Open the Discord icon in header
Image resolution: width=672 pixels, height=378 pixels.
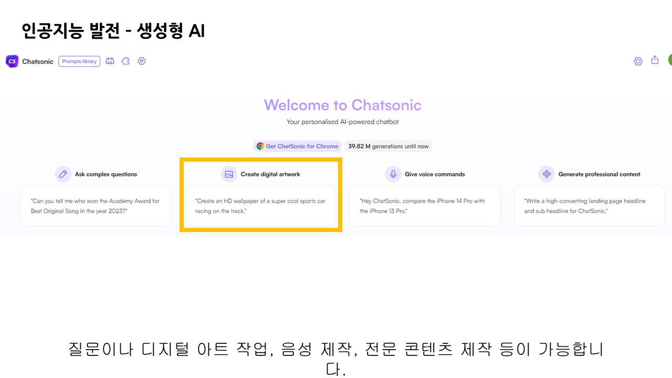110,61
